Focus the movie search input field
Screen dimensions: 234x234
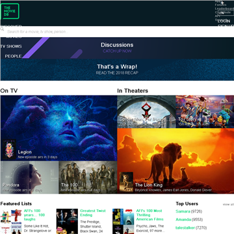click(x=119, y=32)
